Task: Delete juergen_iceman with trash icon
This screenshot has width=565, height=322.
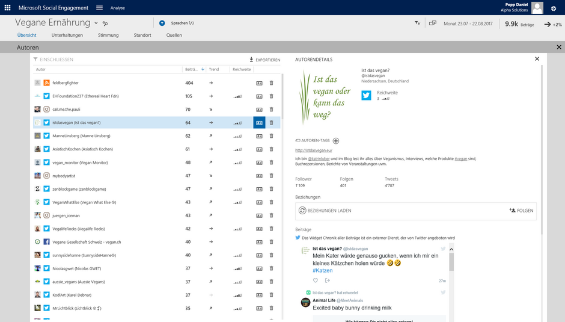Action: (271, 215)
